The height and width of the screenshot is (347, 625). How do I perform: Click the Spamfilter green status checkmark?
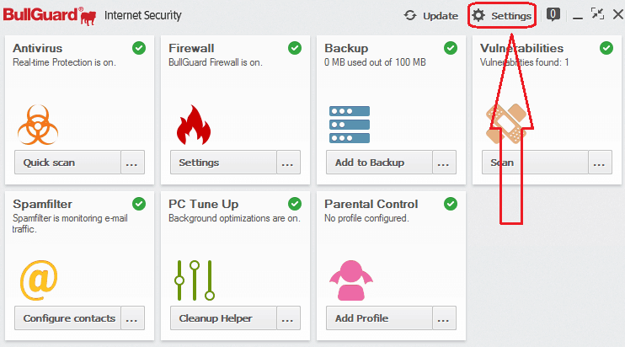139,204
